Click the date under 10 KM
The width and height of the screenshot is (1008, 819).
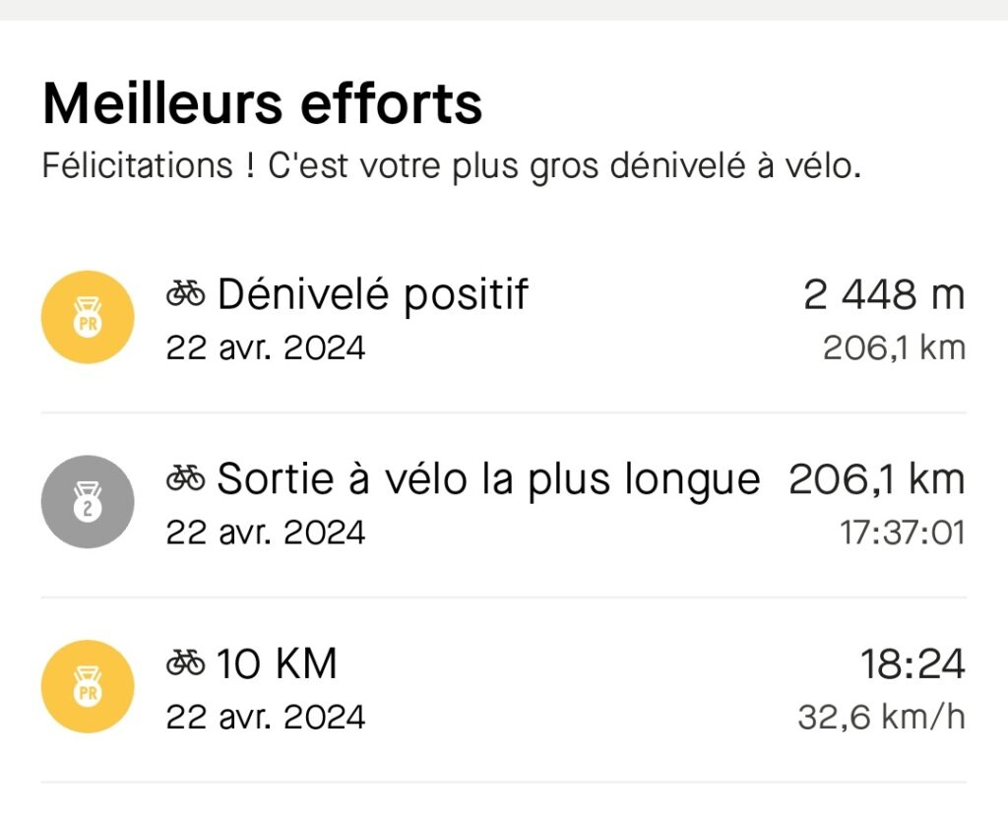click(266, 718)
